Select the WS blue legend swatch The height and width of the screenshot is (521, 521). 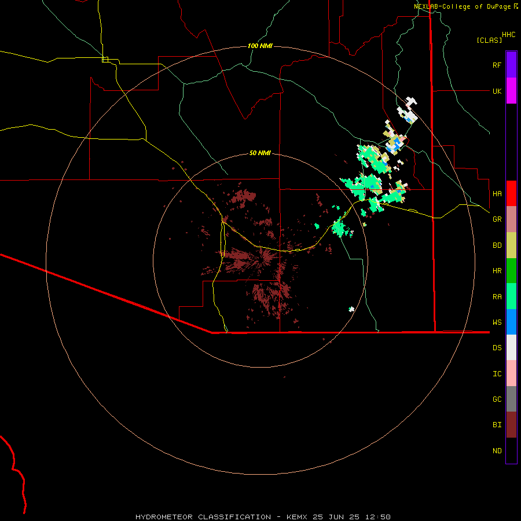pyautogui.click(x=511, y=322)
